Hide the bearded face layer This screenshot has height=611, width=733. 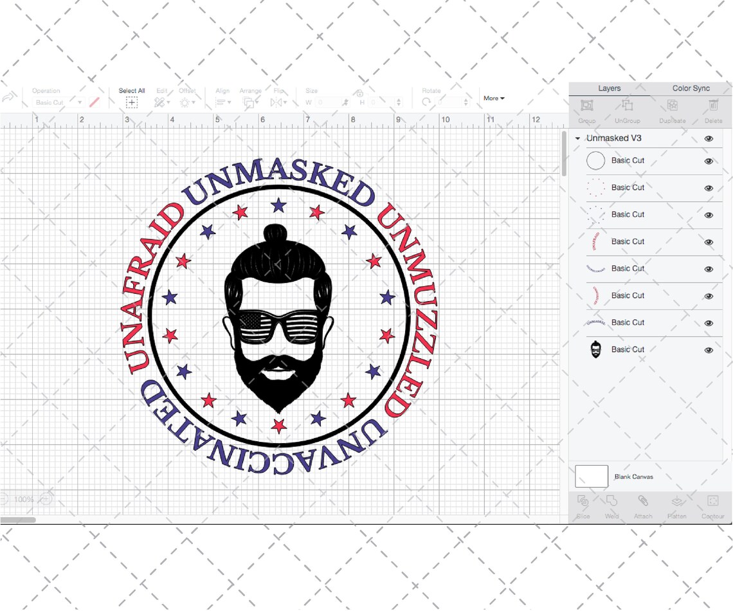coord(709,350)
